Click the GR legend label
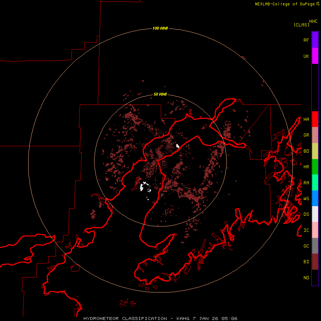 click(x=306, y=135)
